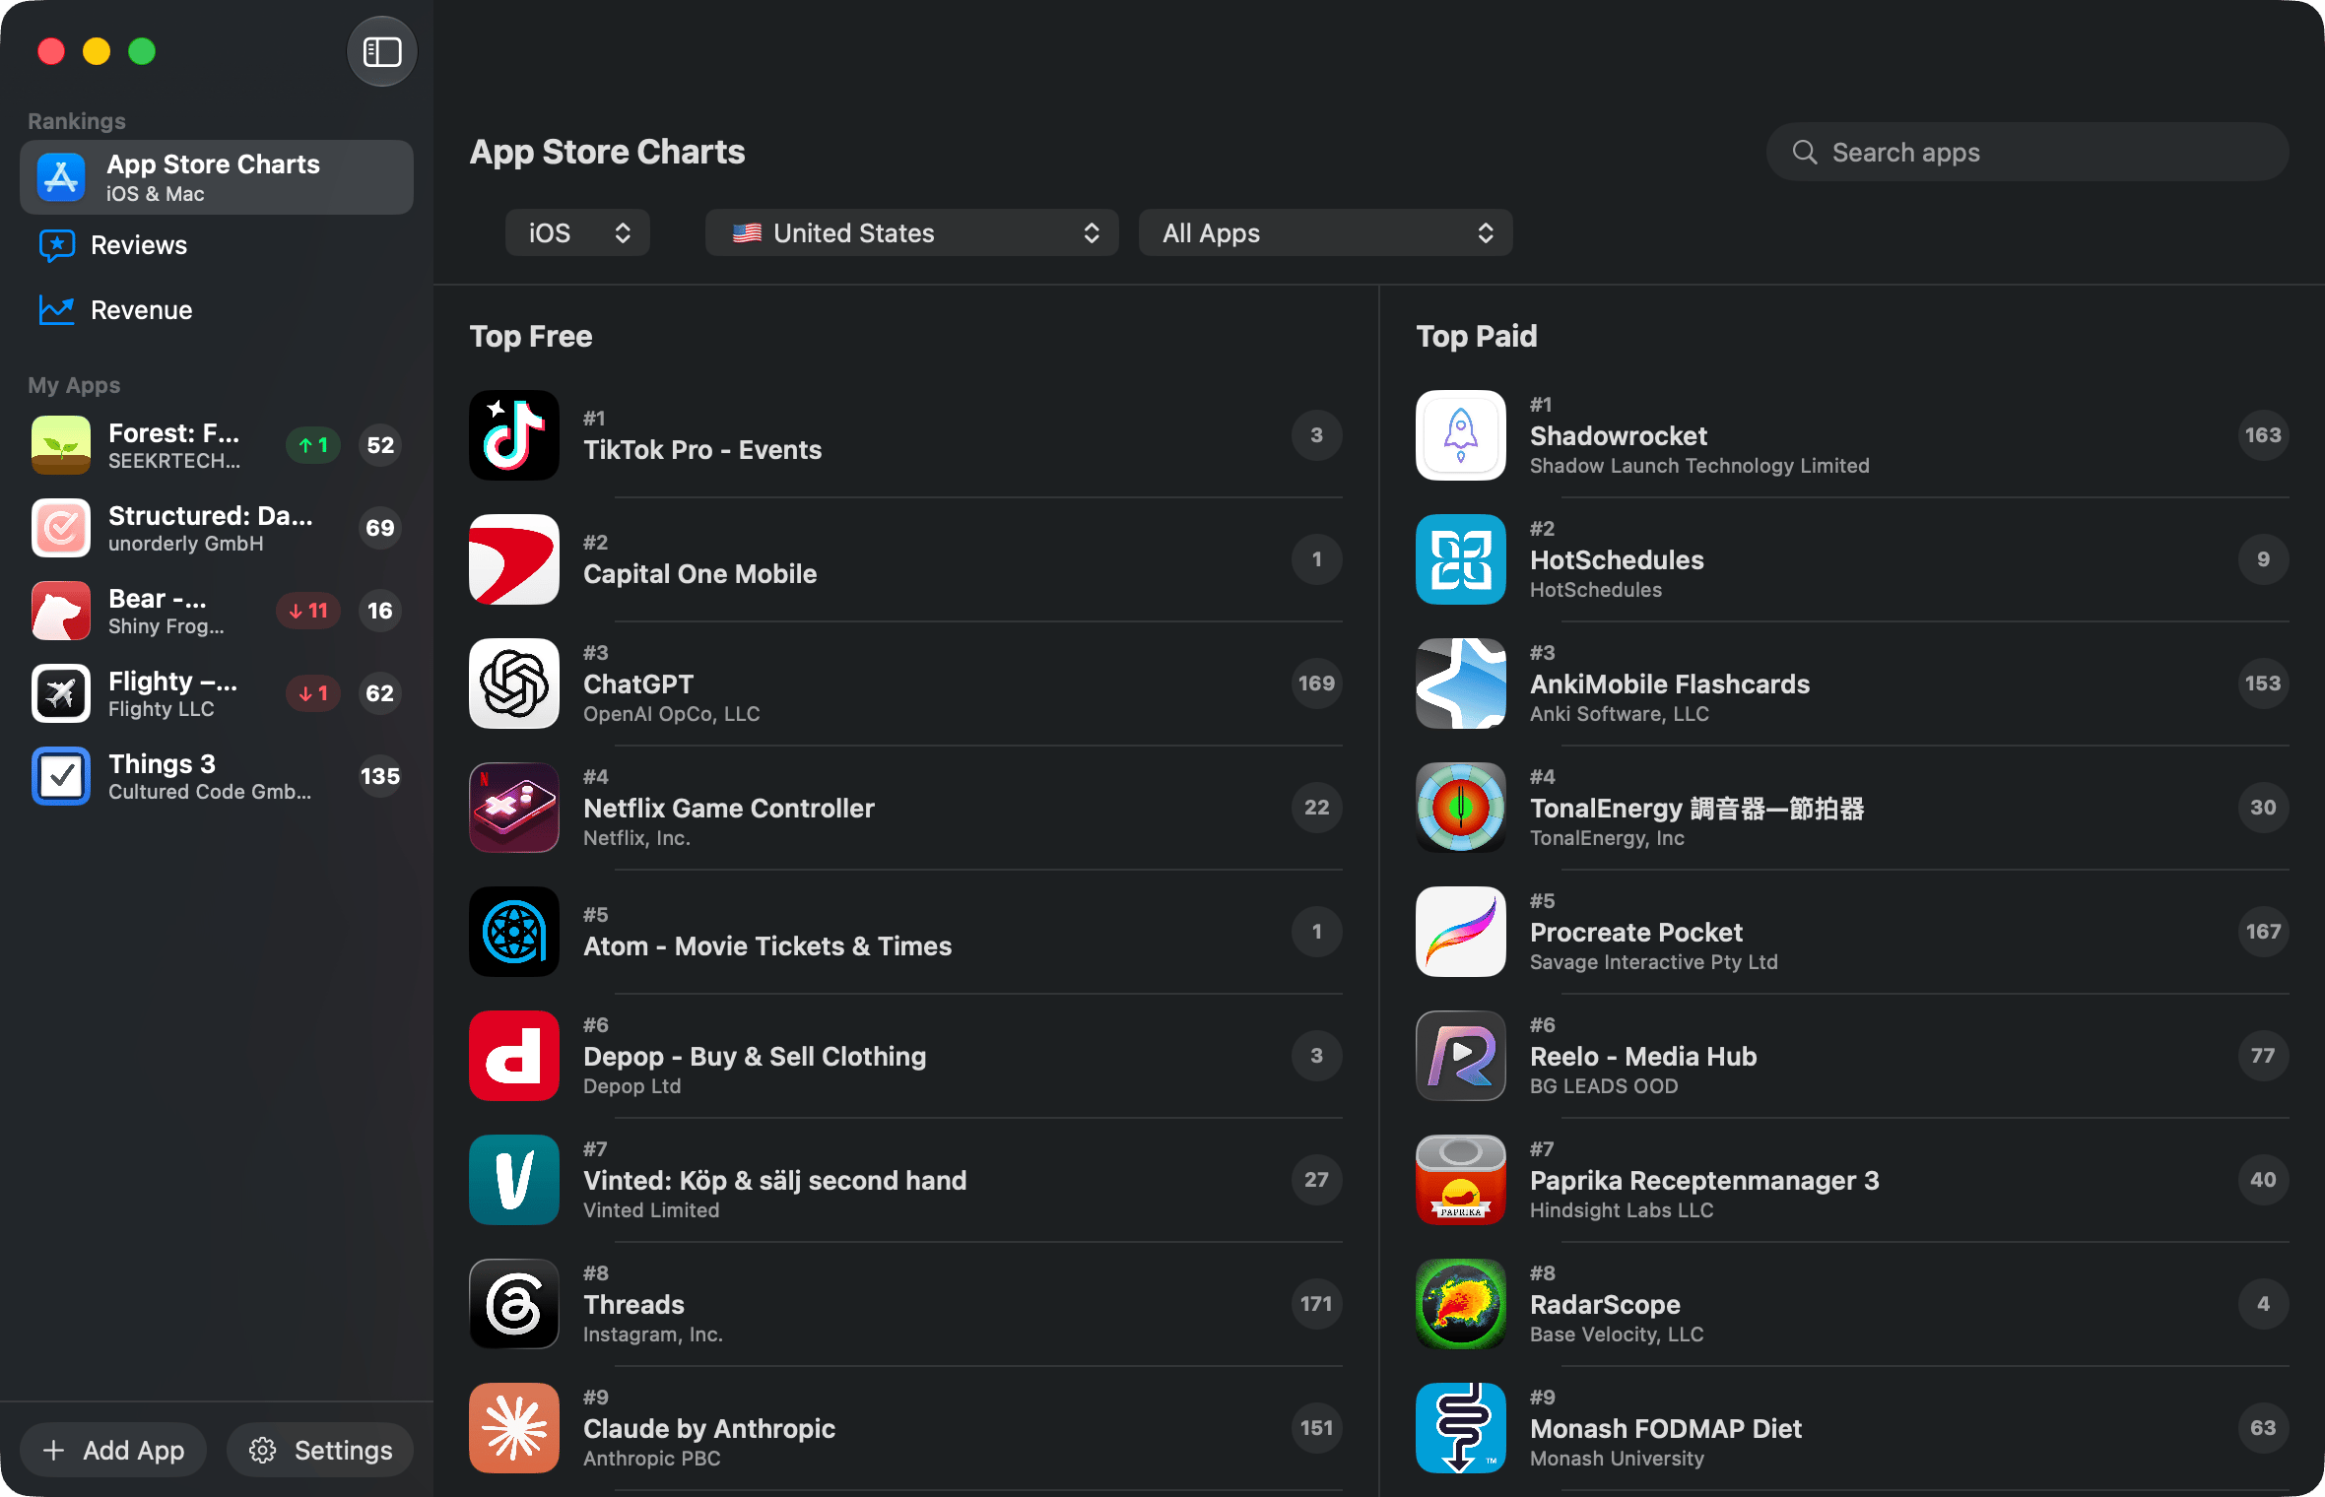Click "Shadow Launch Technology Limited" text
Image resolution: width=2325 pixels, height=1497 pixels.
click(x=1699, y=466)
